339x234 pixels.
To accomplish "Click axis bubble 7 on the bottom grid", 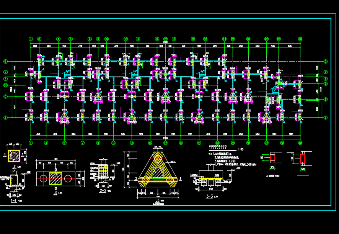I will (83, 143).
